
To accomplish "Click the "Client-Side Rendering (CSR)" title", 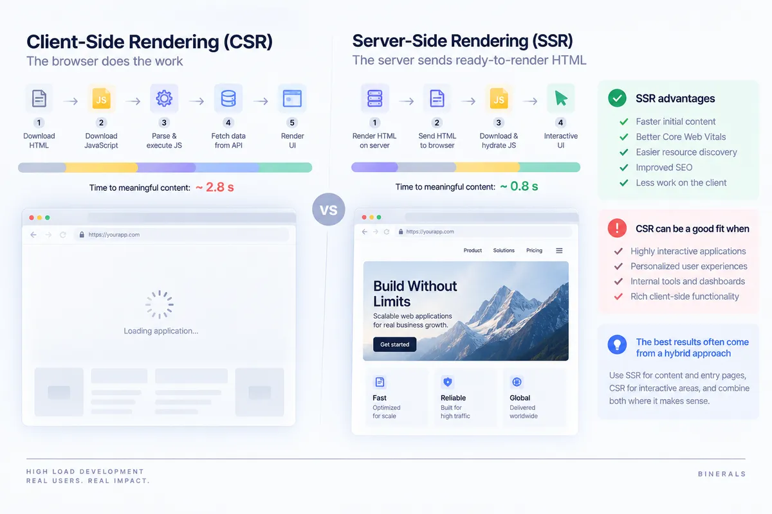I will [150, 42].
